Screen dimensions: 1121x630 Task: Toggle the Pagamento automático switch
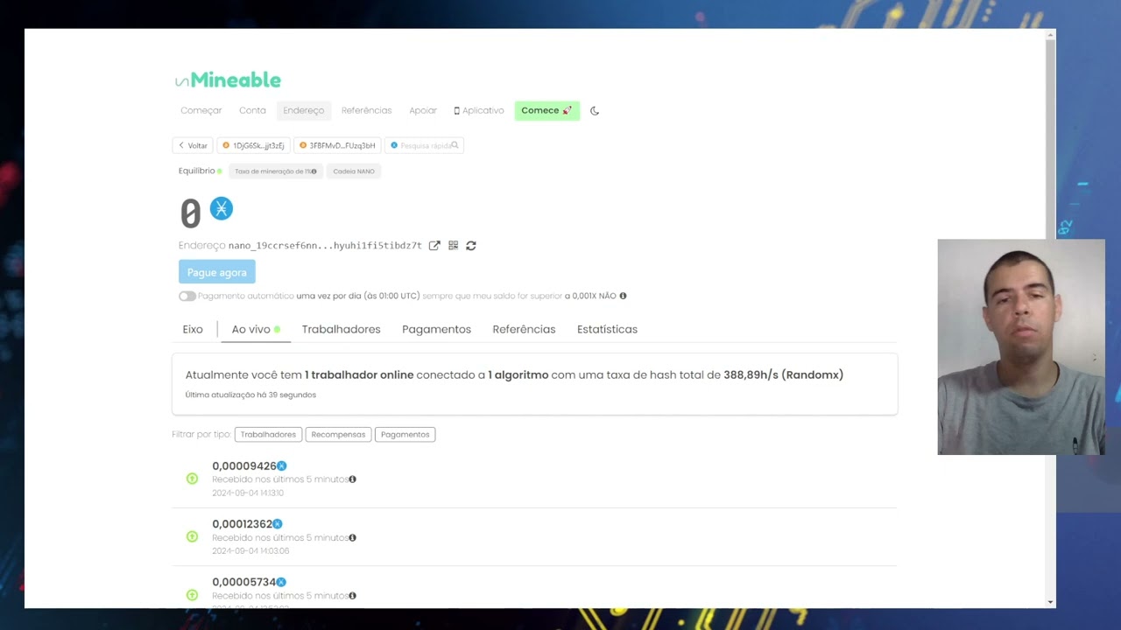click(x=187, y=296)
